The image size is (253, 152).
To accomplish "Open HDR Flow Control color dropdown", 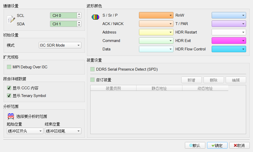I will (229, 49).
